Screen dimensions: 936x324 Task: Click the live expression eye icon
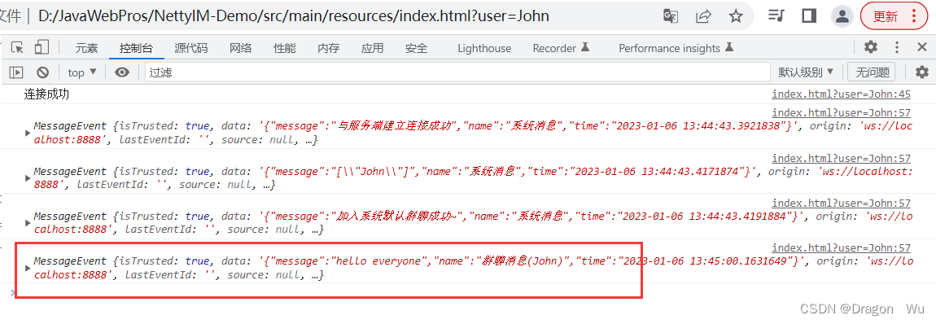click(x=122, y=72)
